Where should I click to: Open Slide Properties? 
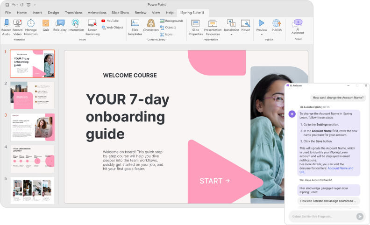[x=196, y=28]
